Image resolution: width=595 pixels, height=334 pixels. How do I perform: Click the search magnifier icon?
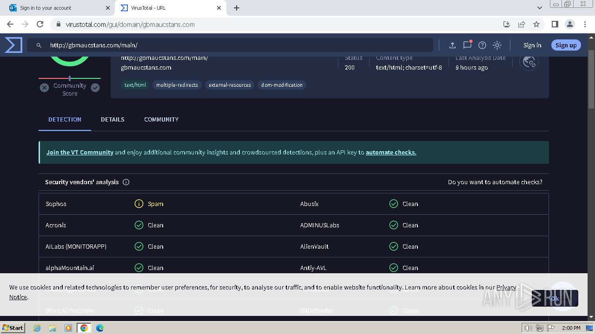pyautogui.click(x=39, y=45)
